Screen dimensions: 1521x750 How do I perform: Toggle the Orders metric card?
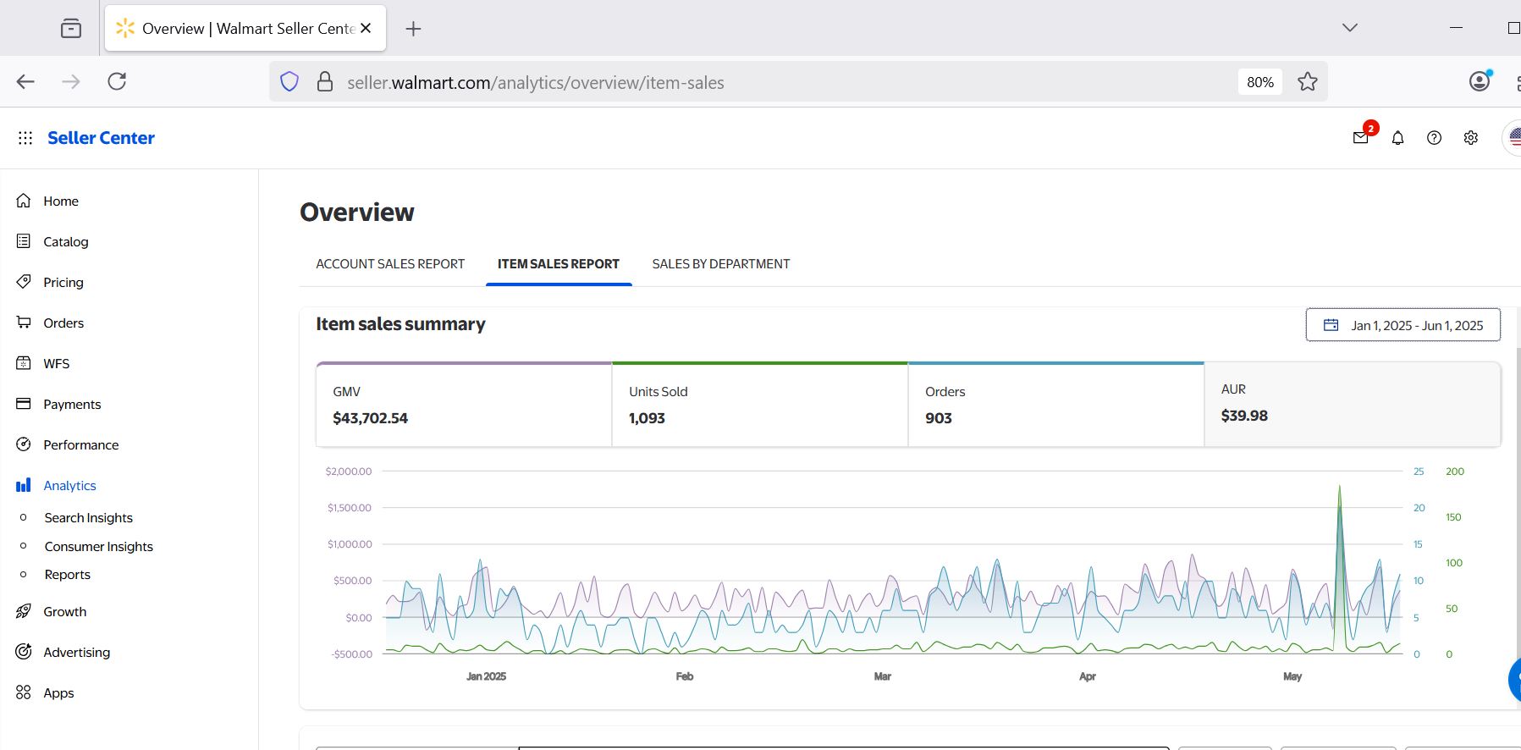pyautogui.click(x=1055, y=405)
